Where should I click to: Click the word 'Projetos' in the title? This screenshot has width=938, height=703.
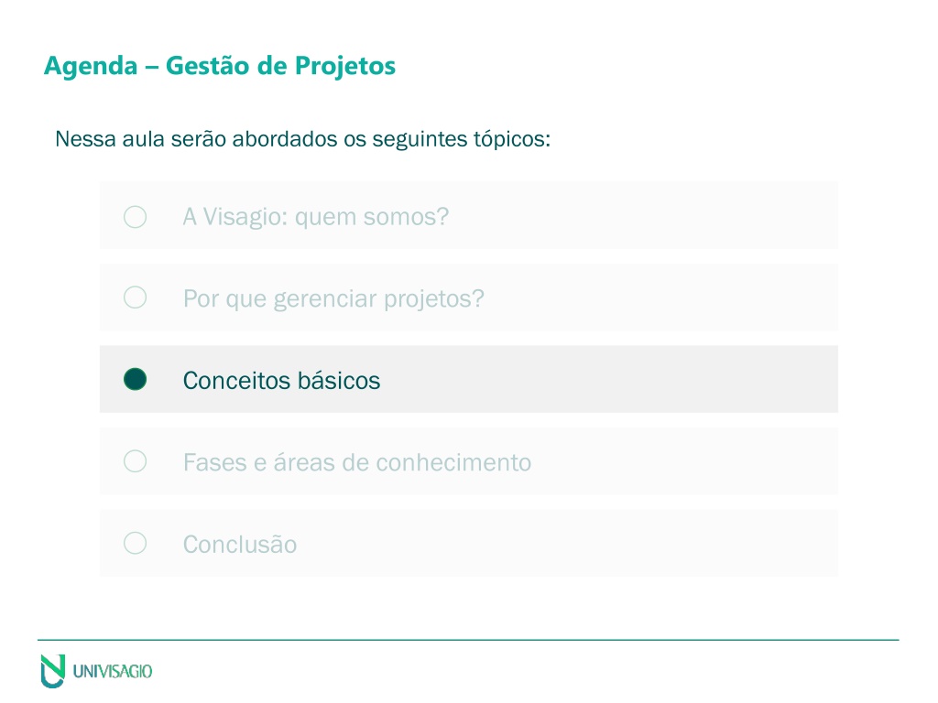coord(345,66)
